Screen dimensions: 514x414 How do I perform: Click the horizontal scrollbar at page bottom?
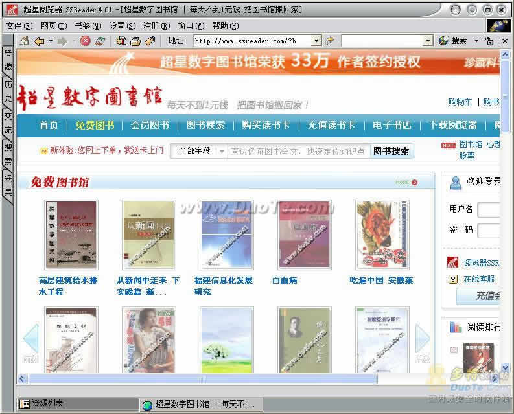point(204,379)
